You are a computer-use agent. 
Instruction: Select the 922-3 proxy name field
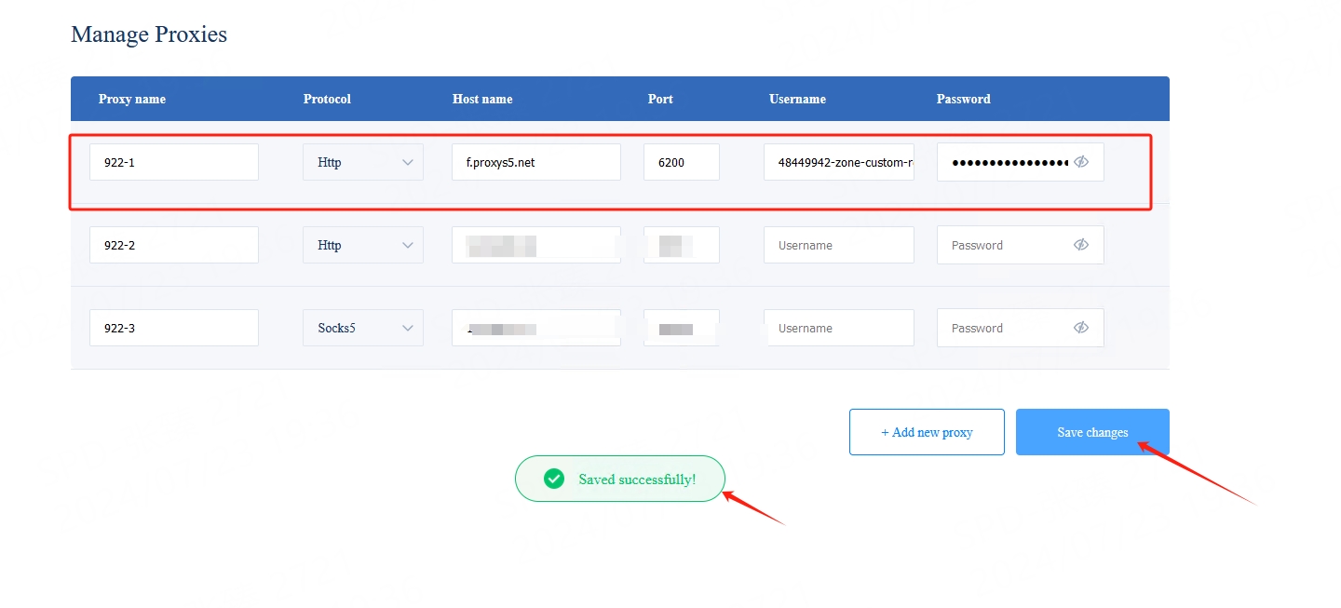coord(174,328)
